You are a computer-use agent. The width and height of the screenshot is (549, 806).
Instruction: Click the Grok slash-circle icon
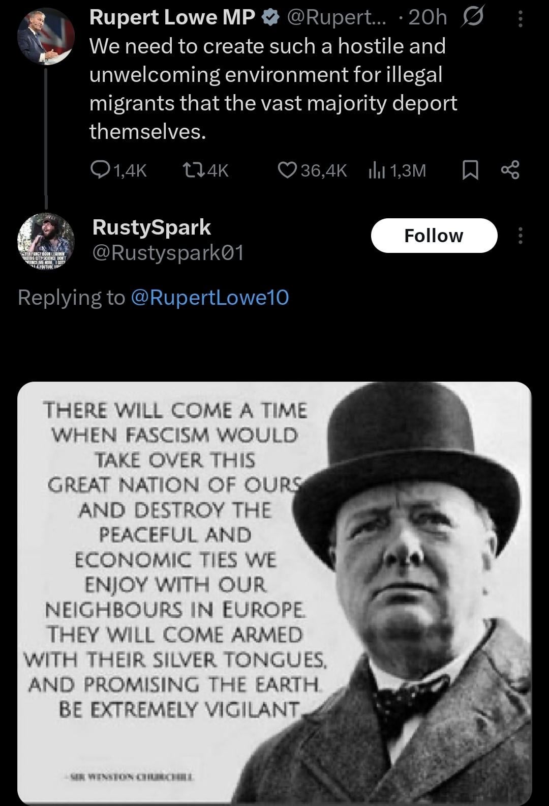coord(472,17)
